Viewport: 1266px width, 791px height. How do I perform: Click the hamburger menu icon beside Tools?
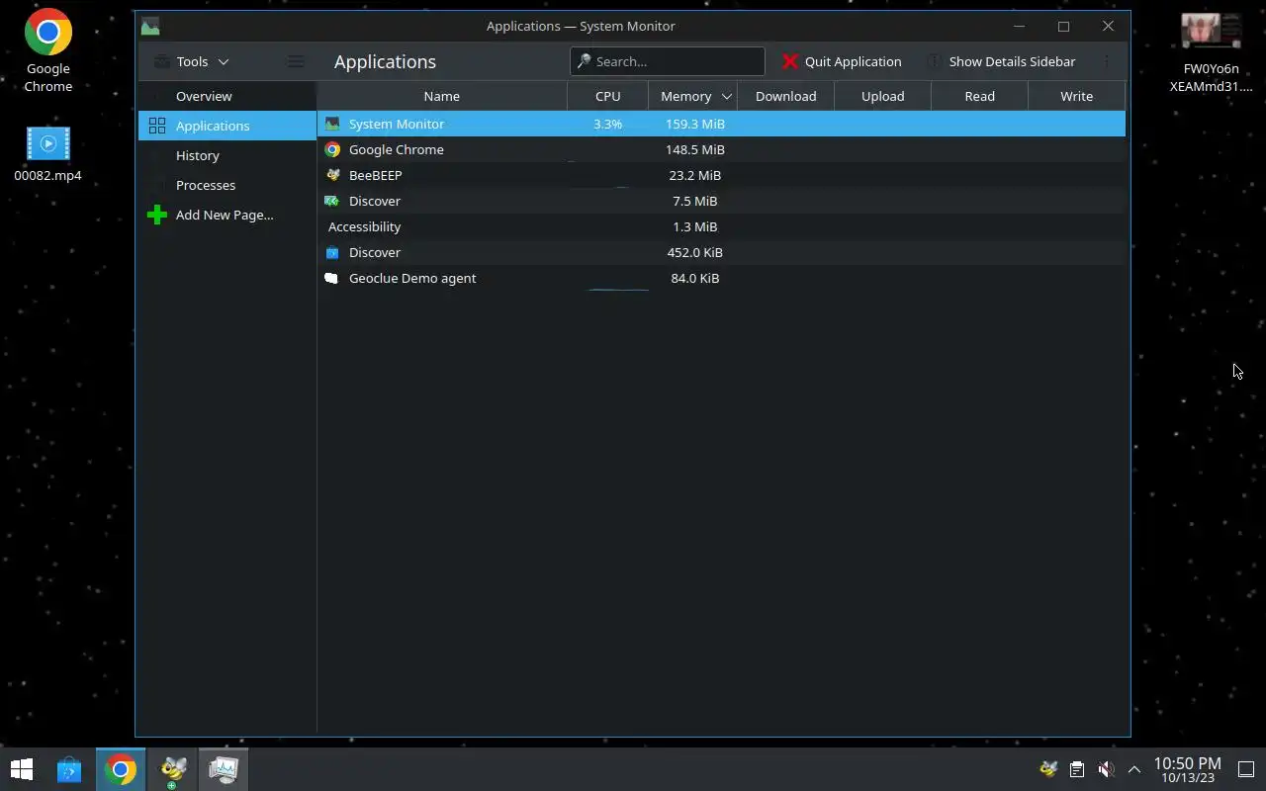click(x=296, y=61)
